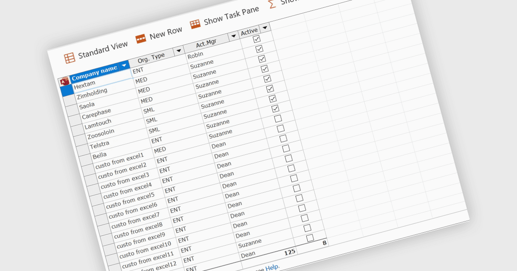Open the Act.Mgr column filter arrow

coord(234,36)
